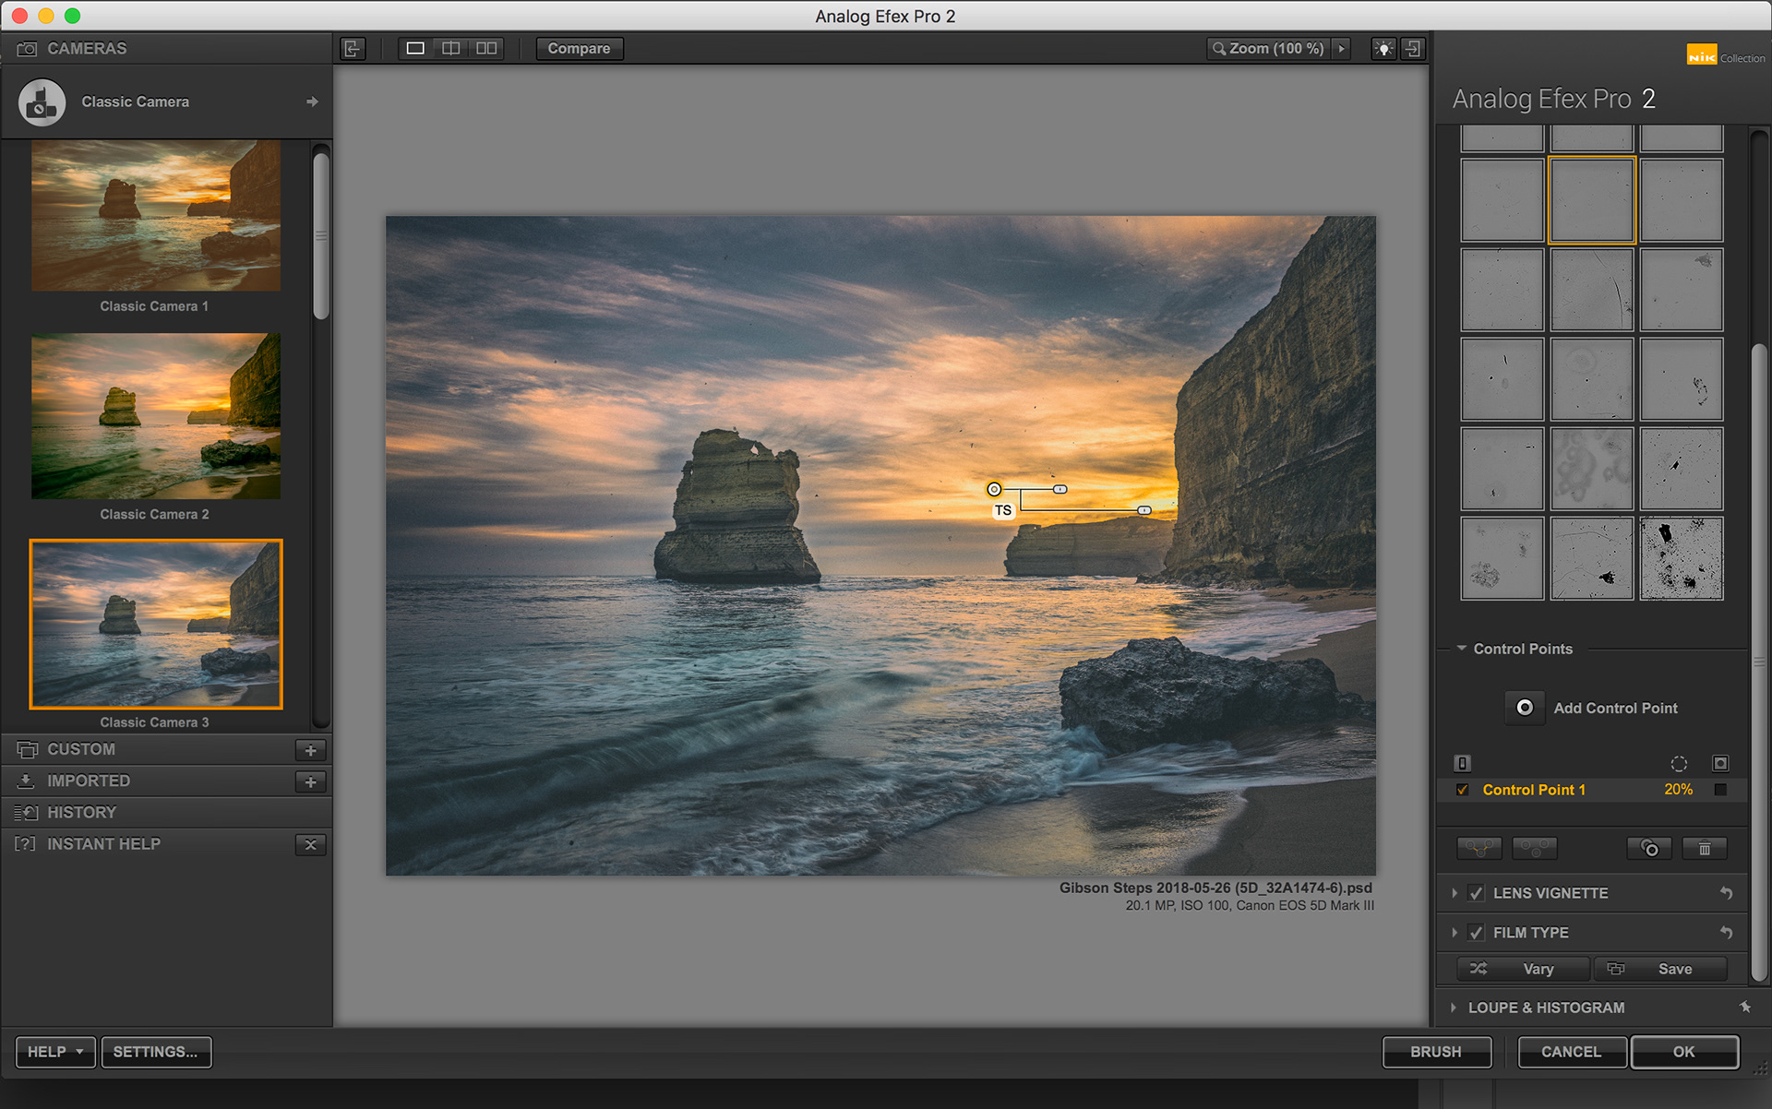Select the side-by-side preview view icon
The width and height of the screenshot is (1772, 1109).
[x=486, y=48]
